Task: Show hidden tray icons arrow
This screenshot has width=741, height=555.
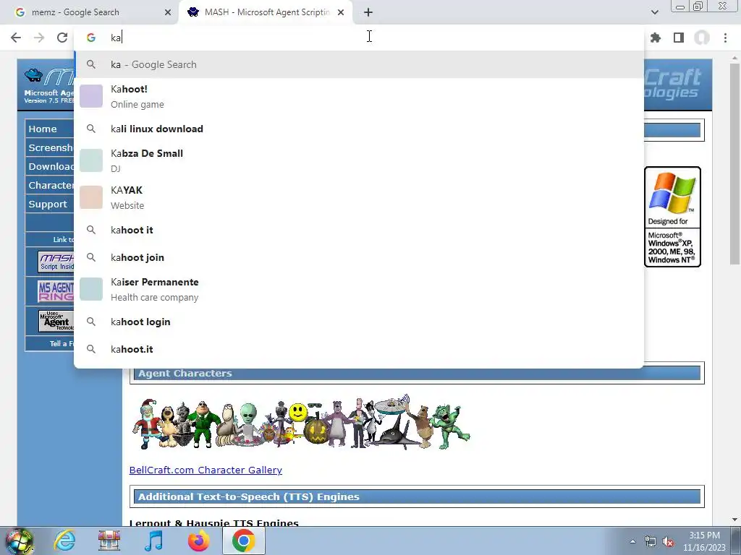Action: (x=632, y=541)
